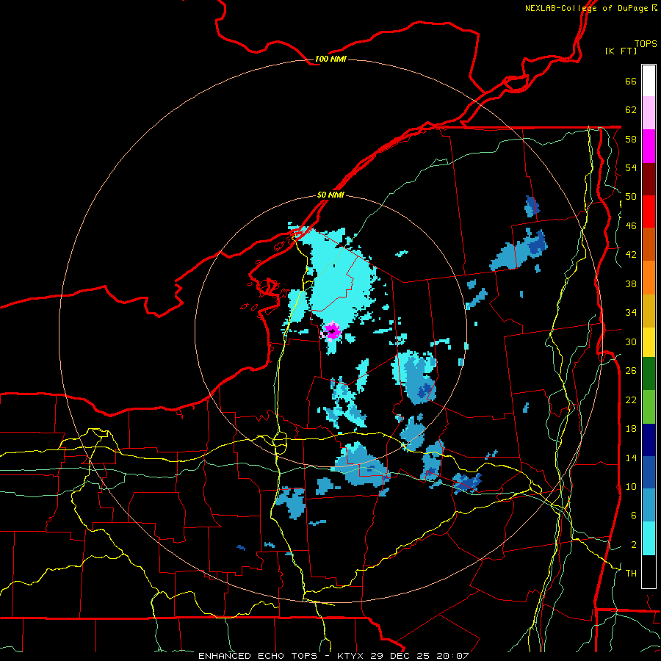Click the 42 legend value
Image resolution: width=661 pixels, height=661 pixels.
pos(631,255)
